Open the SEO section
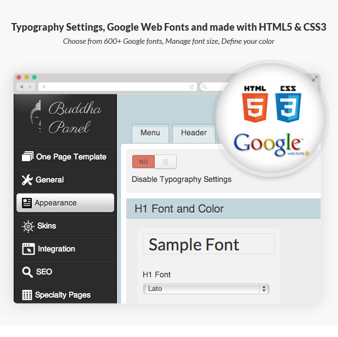The height and width of the screenshot is (337, 338). pyautogui.click(x=65, y=272)
